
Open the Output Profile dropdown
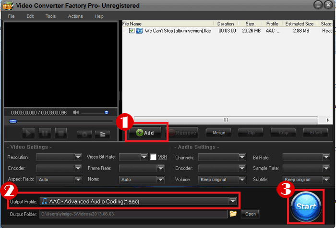pyautogui.click(x=232, y=201)
